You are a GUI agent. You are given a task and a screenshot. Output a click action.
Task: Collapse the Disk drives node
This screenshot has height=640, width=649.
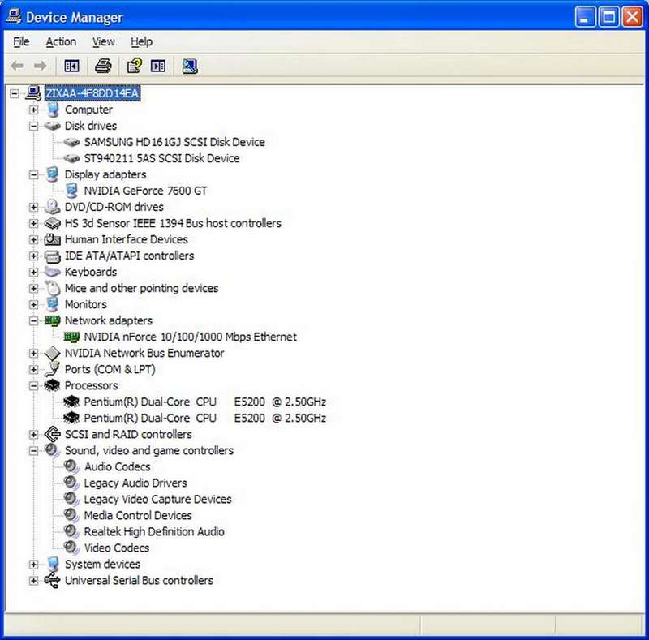pyautogui.click(x=33, y=126)
